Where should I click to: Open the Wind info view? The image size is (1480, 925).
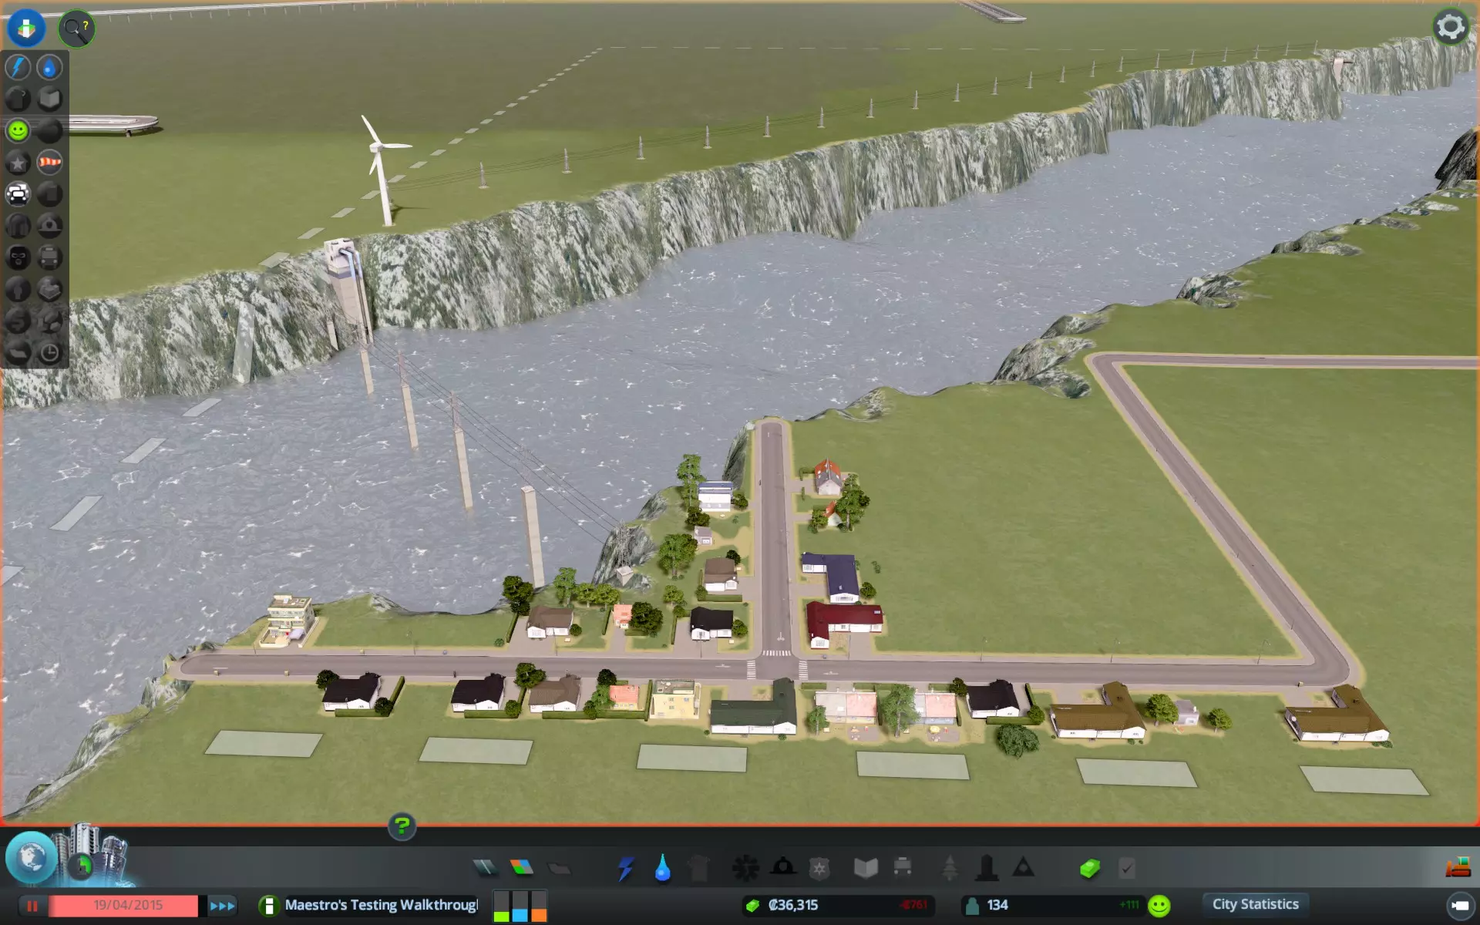[x=49, y=162]
